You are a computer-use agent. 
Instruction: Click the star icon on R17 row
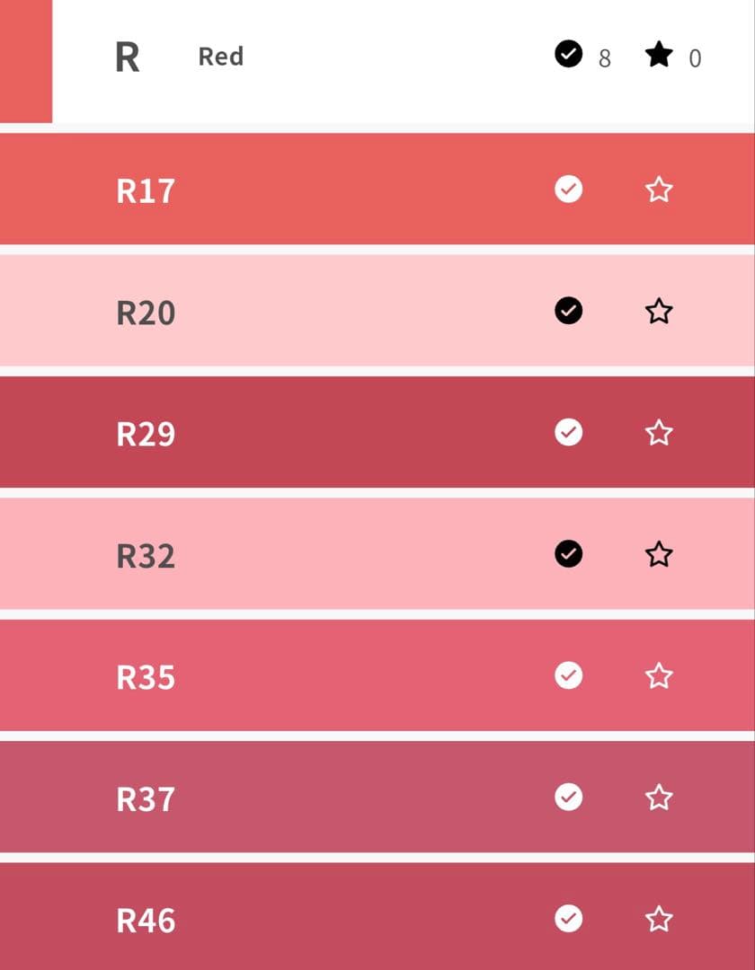(x=659, y=190)
